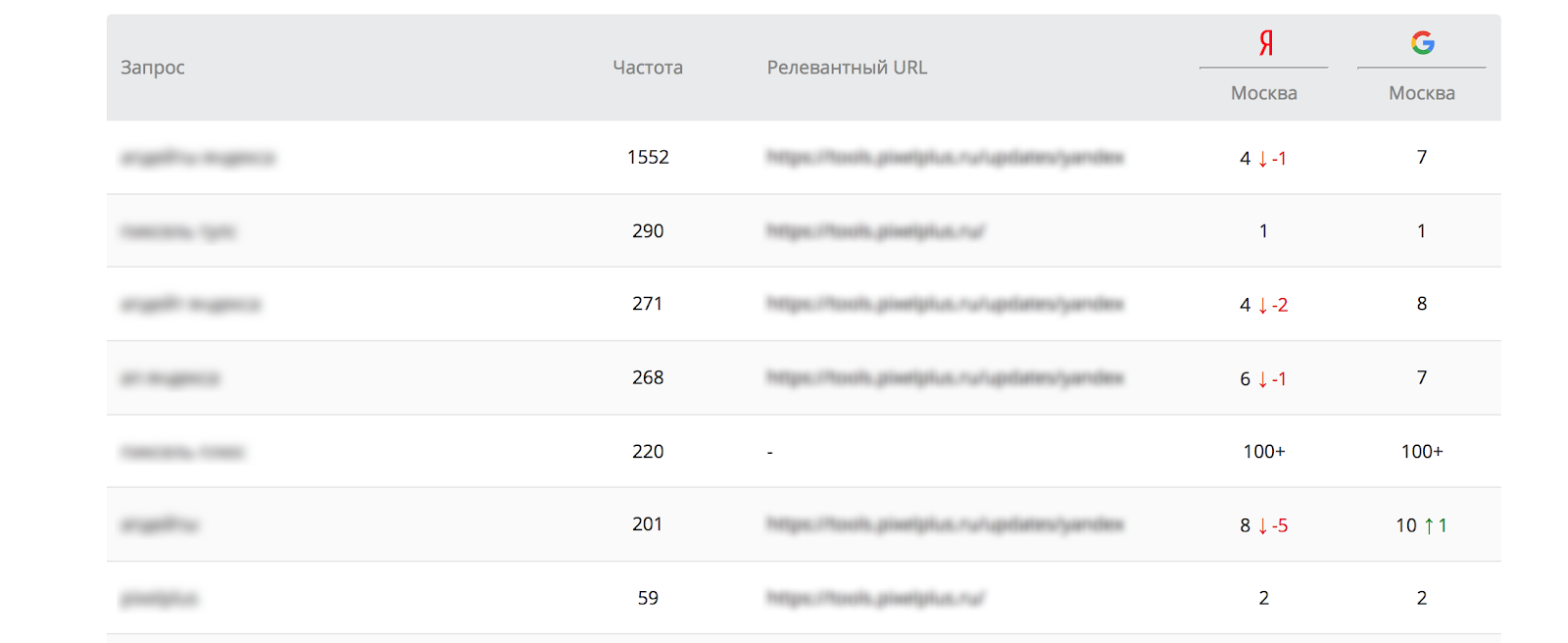Open the relevant URL in the 1552 row
1568x643 pixels.
[945, 157]
